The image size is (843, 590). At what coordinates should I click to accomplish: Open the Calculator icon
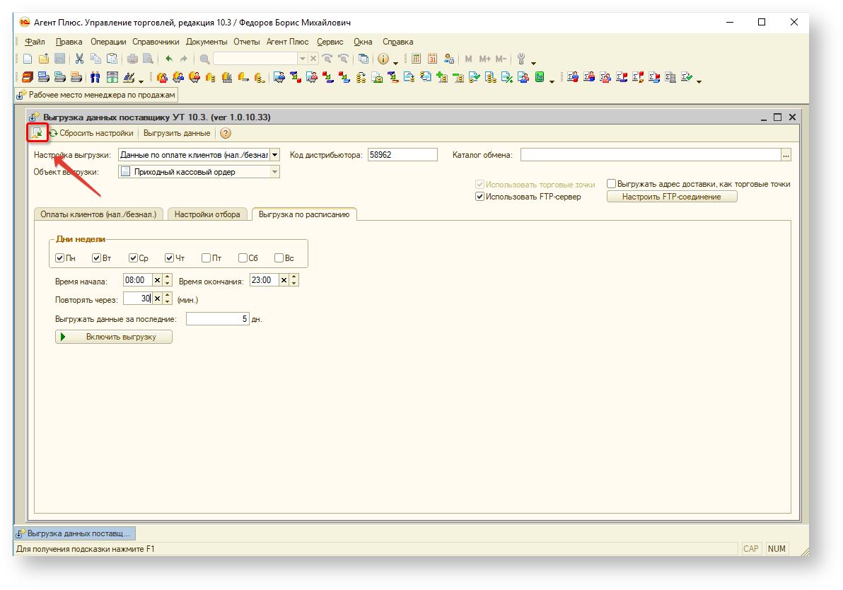click(416, 59)
